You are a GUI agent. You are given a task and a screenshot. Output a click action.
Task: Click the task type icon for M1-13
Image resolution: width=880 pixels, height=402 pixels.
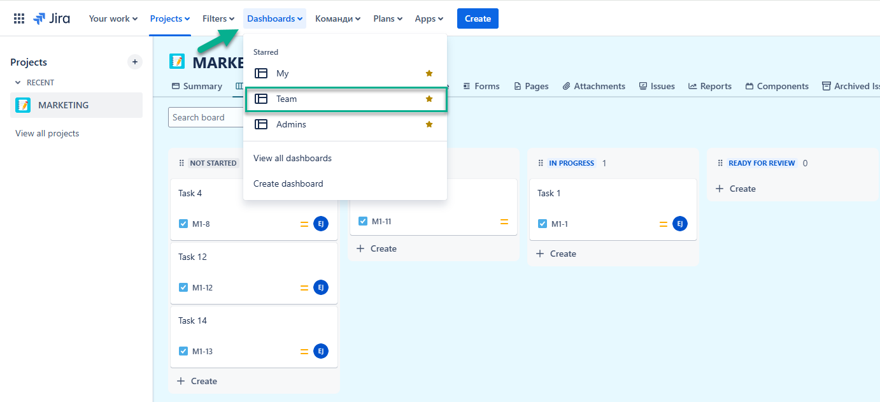[183, 351]
